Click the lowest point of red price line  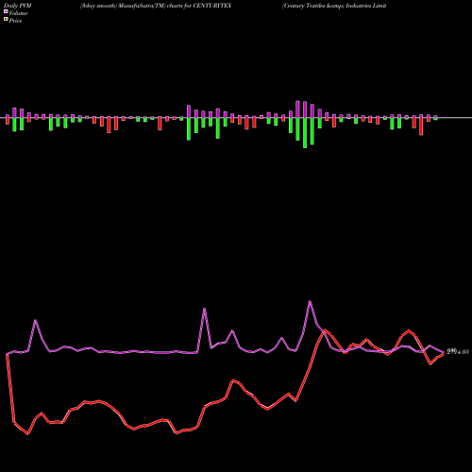(x=28, y=434)
